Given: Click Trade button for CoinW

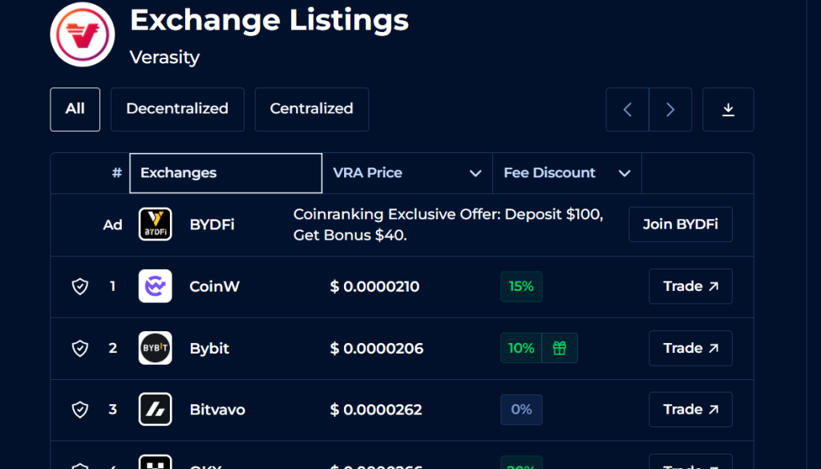Looking at the screenshot, I should pos(690,286).
